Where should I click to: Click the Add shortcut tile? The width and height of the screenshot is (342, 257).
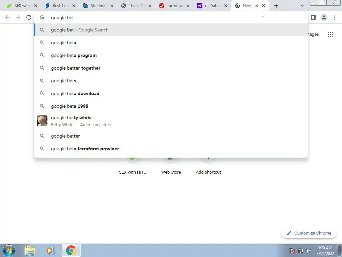(x=208, y=166)
